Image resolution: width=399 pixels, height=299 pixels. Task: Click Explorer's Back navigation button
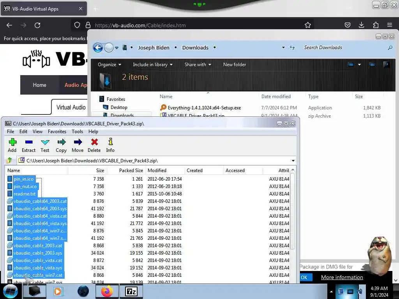point(98,47)
